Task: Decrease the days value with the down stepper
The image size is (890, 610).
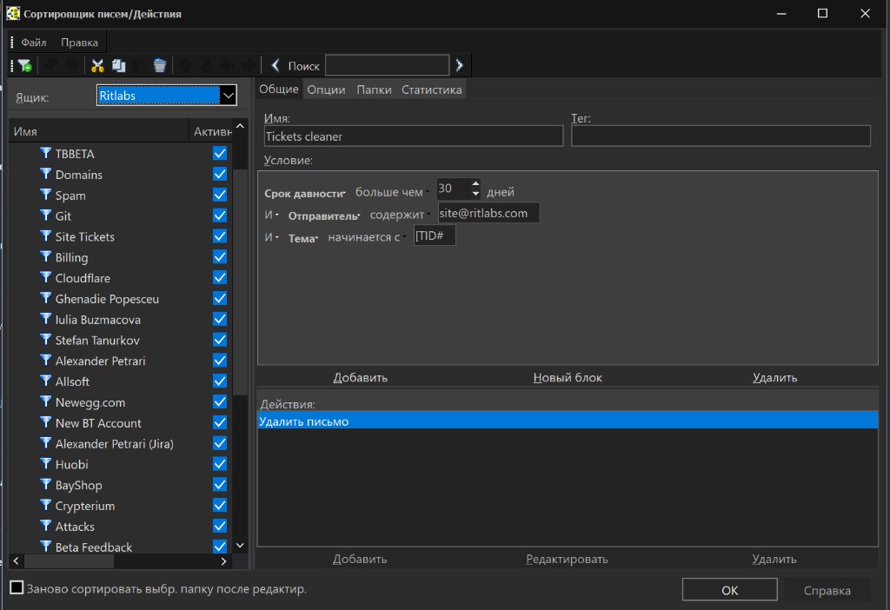Action: tap(475, 194)
